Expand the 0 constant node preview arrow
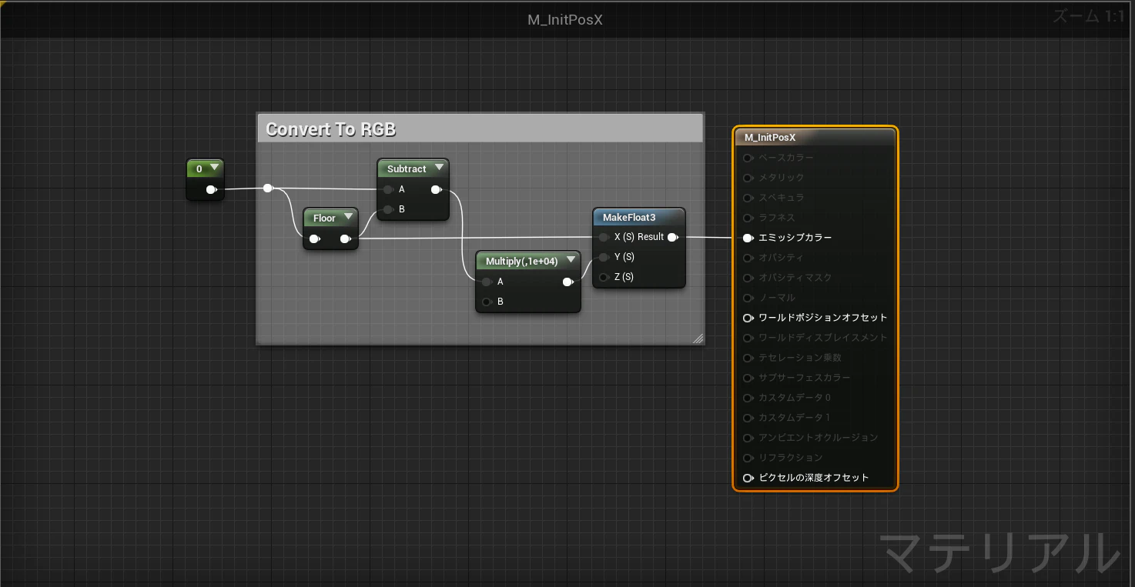The height and width of the screenshot is (587, 1135). tap(214, 168)
